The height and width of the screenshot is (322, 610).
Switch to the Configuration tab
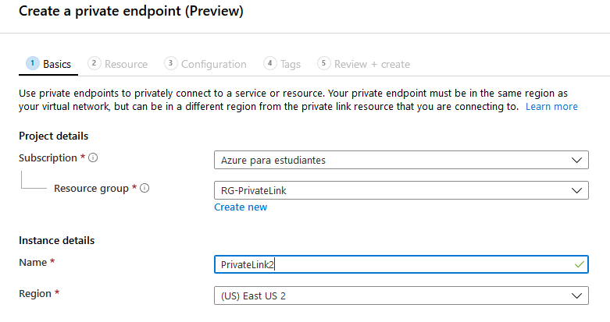point(205,64)
